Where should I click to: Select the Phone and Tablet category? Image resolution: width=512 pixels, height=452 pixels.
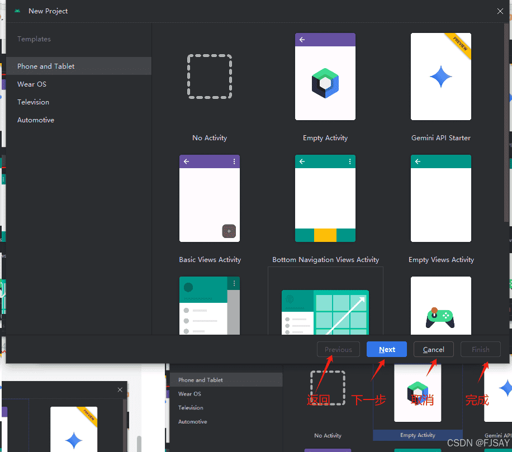45,66
